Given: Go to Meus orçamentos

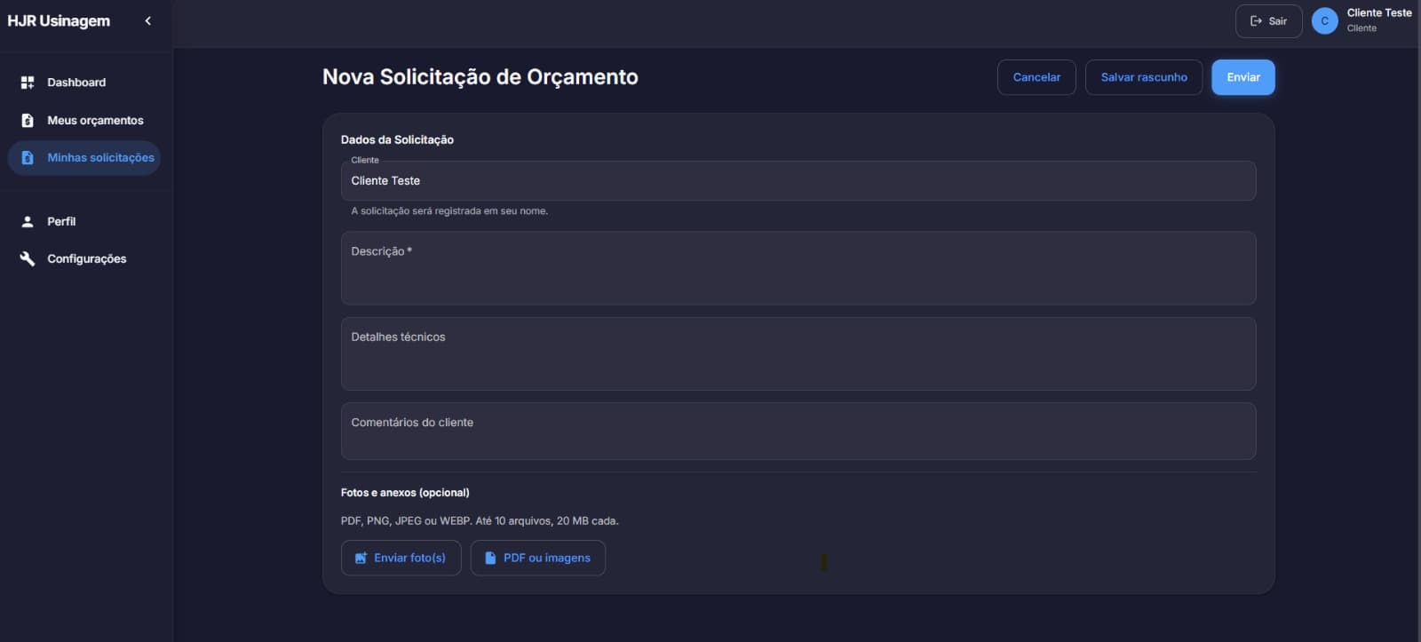Looking at the screenshot, I should pyautogui.click(x=84, y=121).
